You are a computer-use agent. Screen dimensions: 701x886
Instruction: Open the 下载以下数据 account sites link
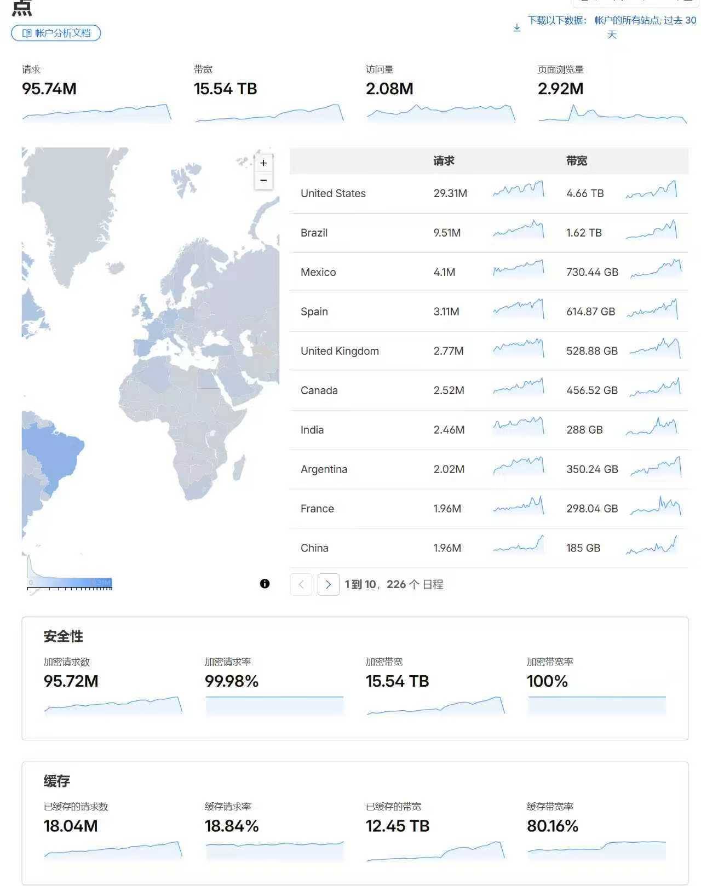(612, 27)
